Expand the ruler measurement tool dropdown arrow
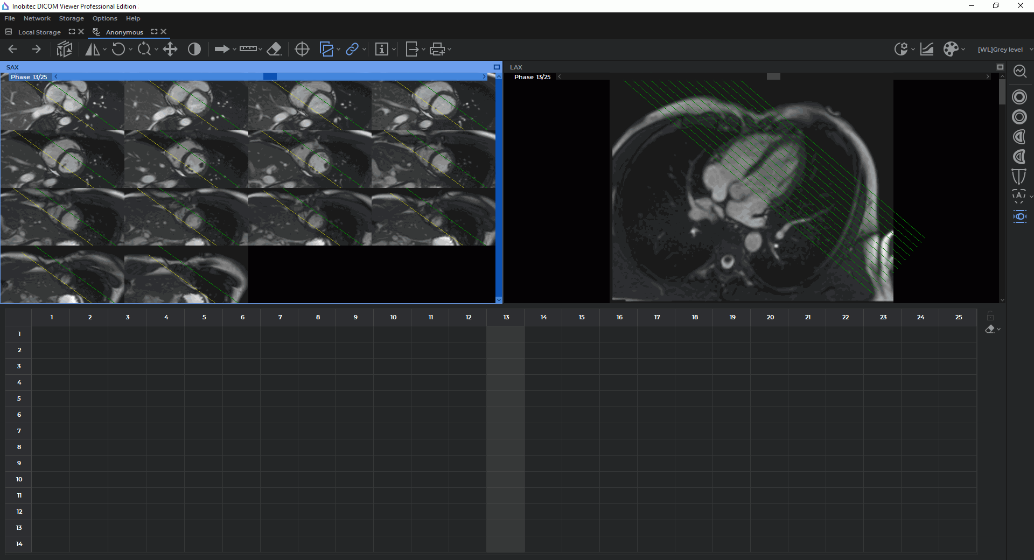This screenshot has width=1034, height=560. point(260,50)
